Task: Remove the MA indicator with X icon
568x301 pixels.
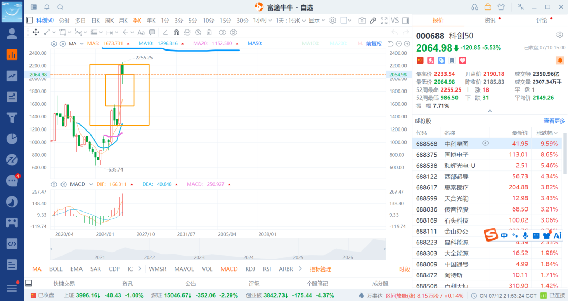Action: click(x=63, y=44)
